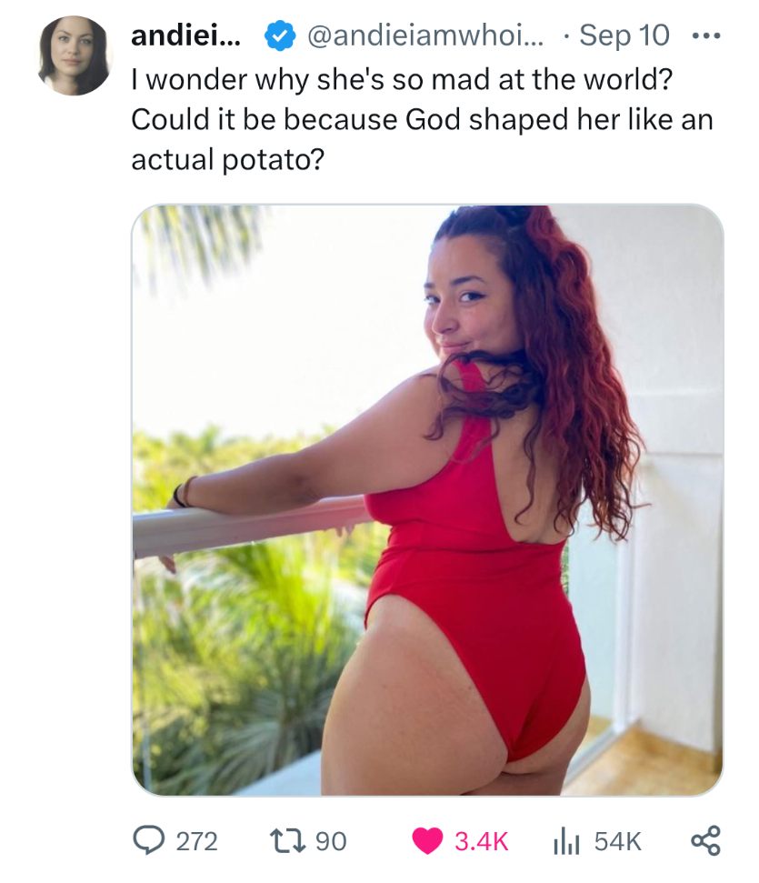The width and height of the screenshot is (759, 883).
Task: Click the share icon
Action: coord(705,841)
